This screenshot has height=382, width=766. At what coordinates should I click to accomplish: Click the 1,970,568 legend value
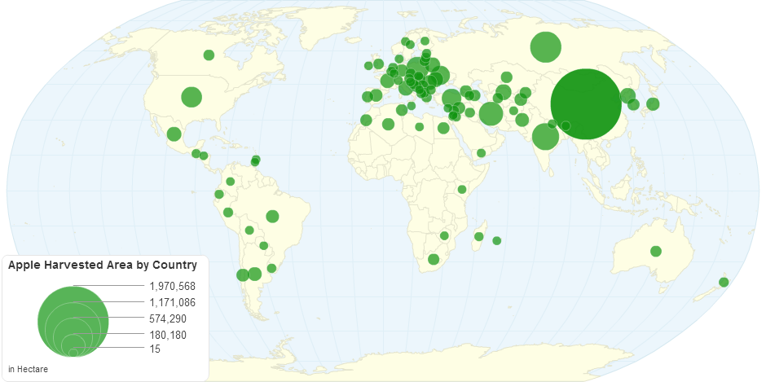173,287
